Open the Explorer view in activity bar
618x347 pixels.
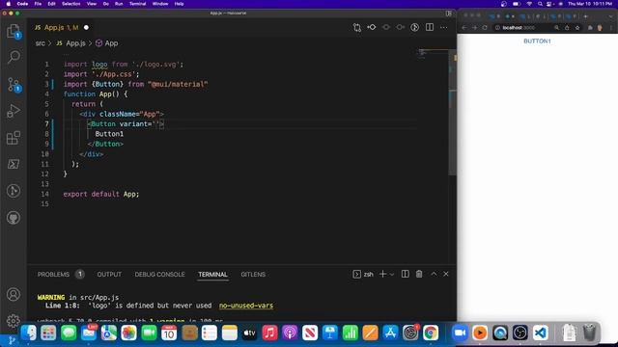click(14, 31)
